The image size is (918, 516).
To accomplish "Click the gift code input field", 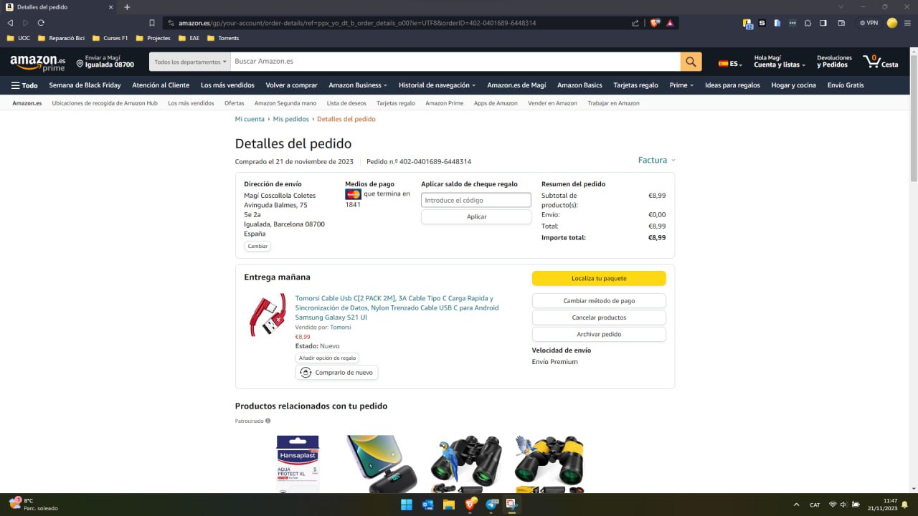I will click(x=476, y=201).
